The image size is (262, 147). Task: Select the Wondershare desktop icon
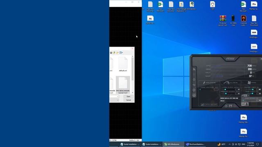click(x=192, y=6)
